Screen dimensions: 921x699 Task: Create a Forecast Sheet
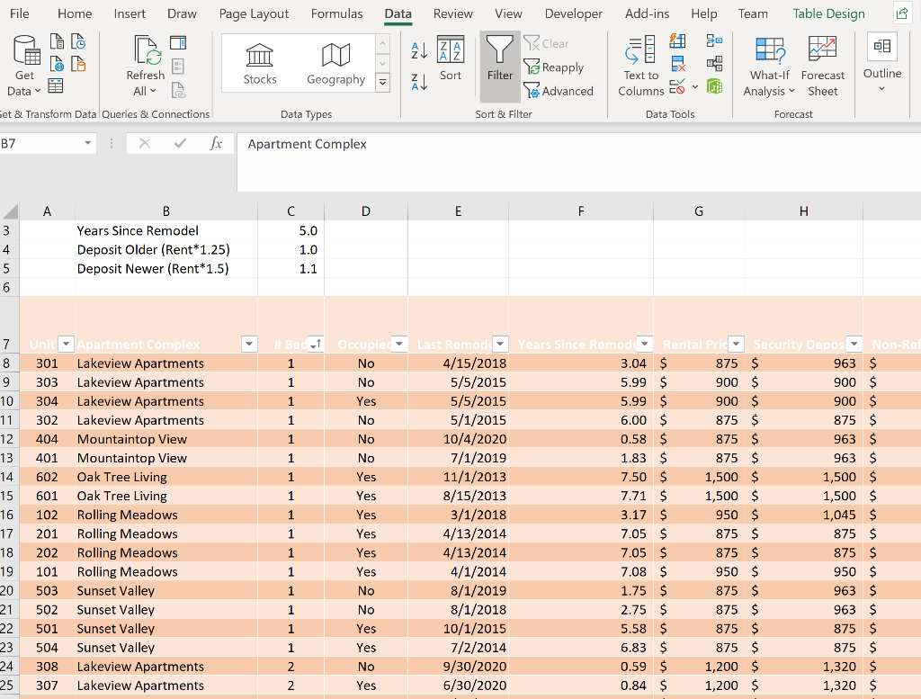[x=822, y=65]
